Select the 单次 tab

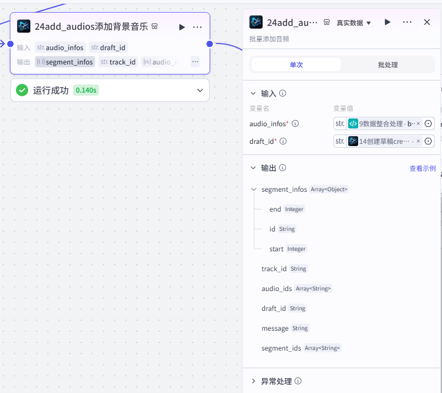pyautogui.click(x=296, y=64)
